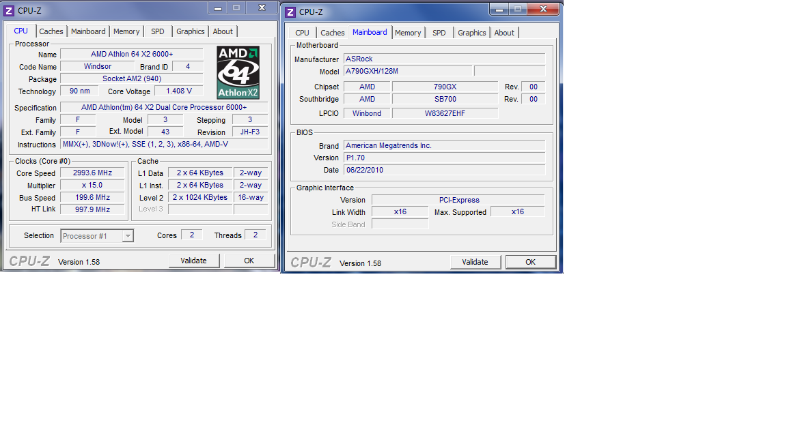This screenshot has width=787, height=442.
Task: Click the 199.6 MHz bus speed value
Action: pos(92,197)
